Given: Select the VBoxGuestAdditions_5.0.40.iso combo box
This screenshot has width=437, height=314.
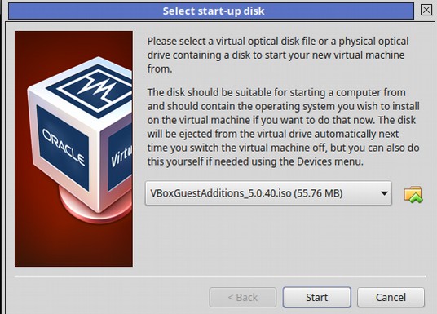Looking at the screenshot, I should coord(268,193).
